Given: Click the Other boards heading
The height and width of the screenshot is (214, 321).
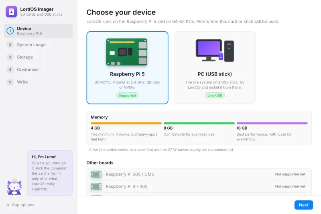Looking at the screenshot, I should pyautogui.click(x=100, y=163).
